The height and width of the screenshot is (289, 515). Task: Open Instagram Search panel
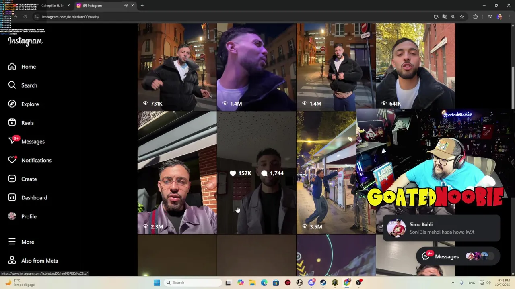pos(22,85)
